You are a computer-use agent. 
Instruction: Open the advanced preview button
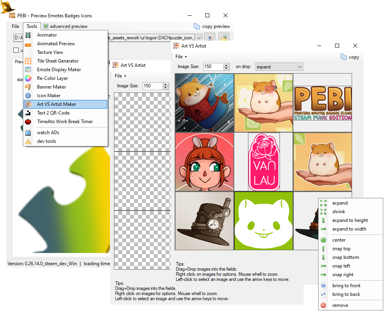pyautogui.click(x=65, y=26)
